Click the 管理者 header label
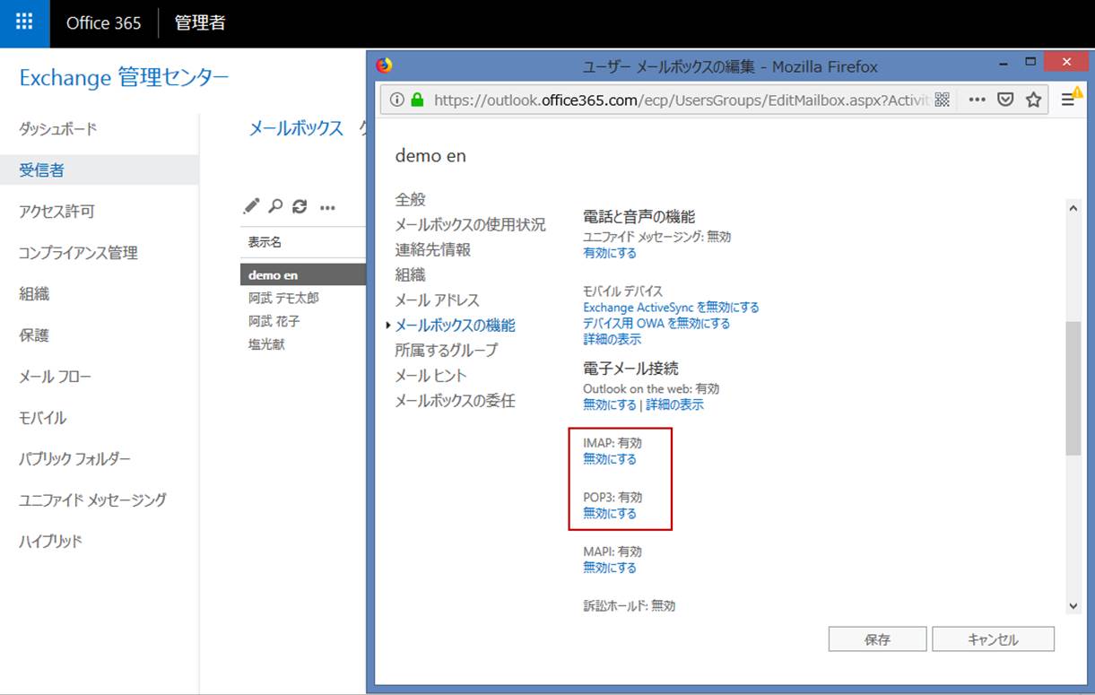The image size is (1095, 695). (x=200, y=23)
